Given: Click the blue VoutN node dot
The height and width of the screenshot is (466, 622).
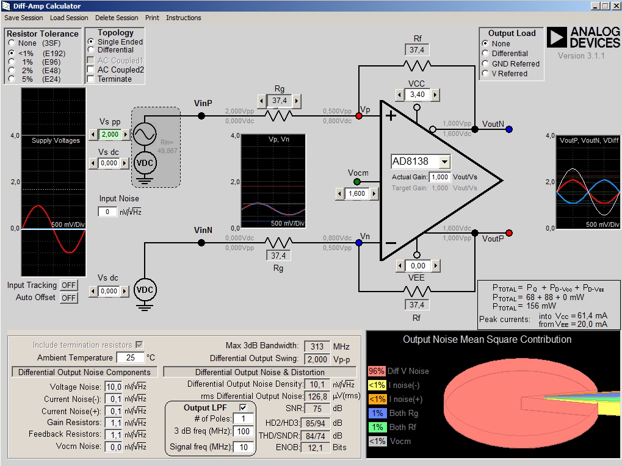Looking at the screenshot, I should (509, 129).
